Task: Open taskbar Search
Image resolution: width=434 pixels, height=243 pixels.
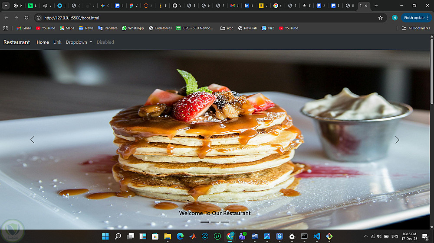Action: [118, 237]
